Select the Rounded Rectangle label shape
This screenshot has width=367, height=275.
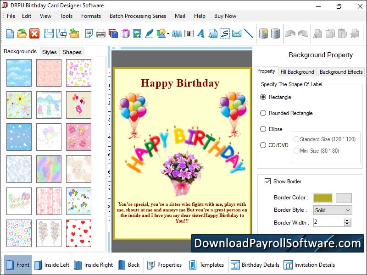point(263,113)
